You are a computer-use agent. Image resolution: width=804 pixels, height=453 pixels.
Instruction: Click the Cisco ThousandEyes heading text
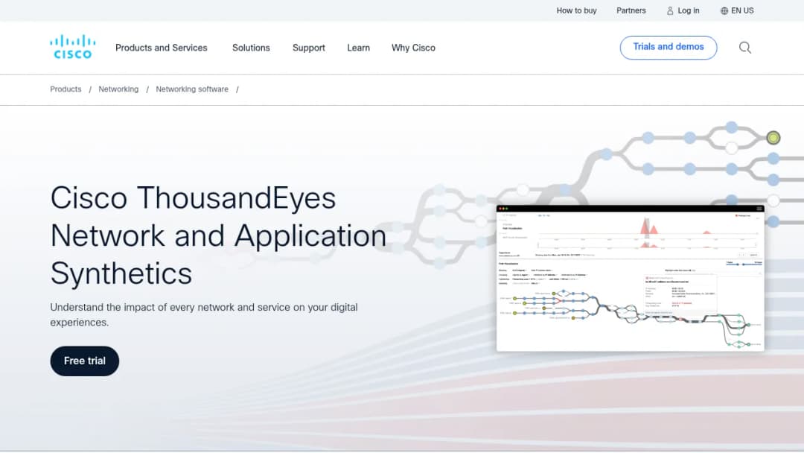[x=218, y=235]
